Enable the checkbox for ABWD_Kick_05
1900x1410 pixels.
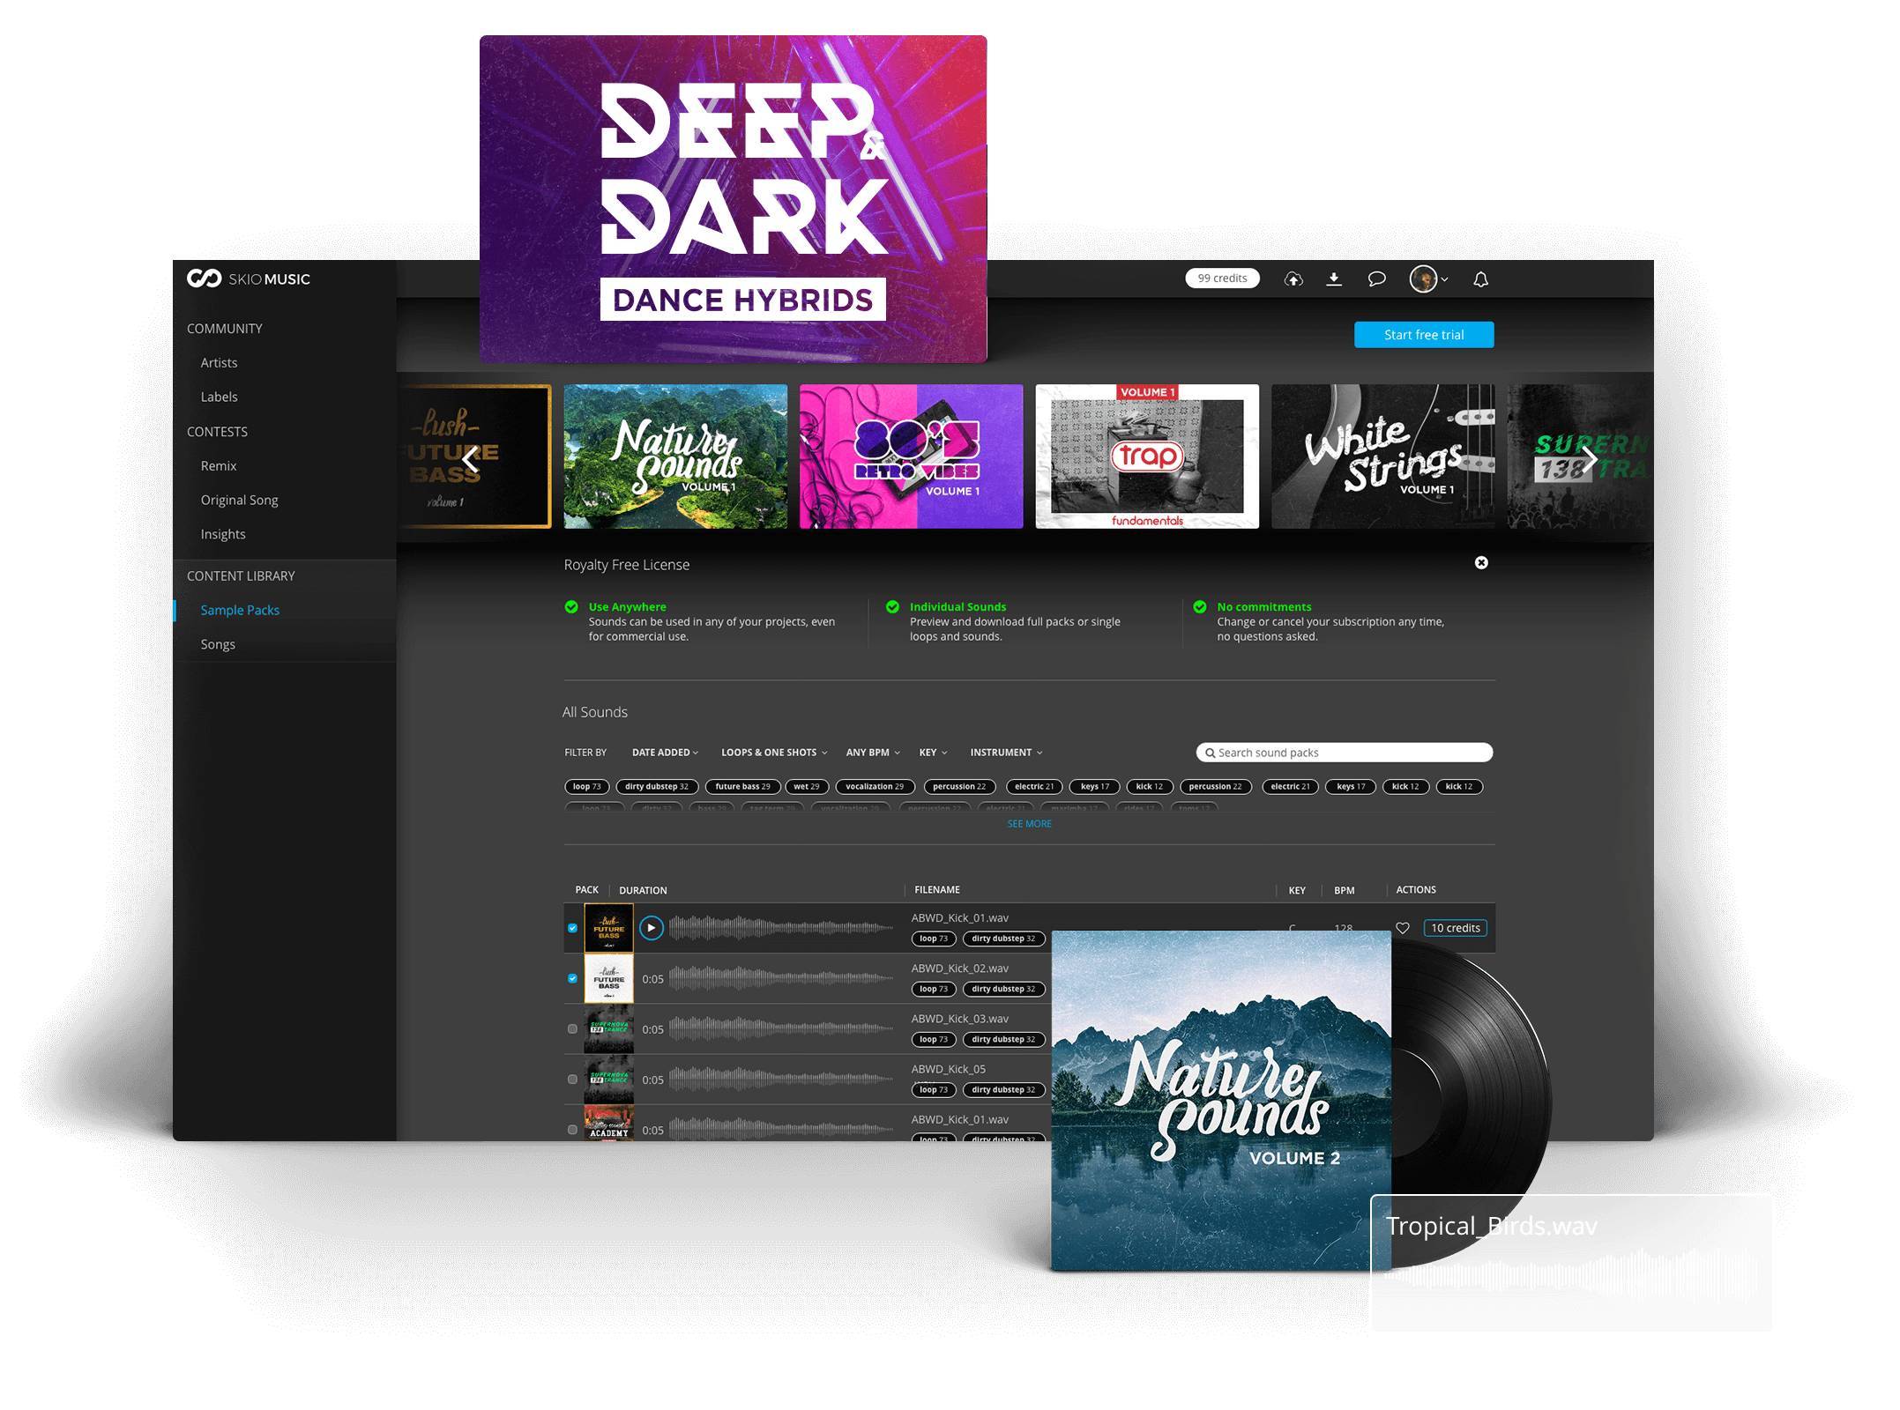[572, 1079]
